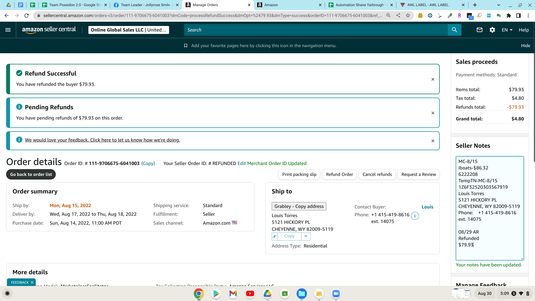Switch to Automation Shane Yarbrough tab
535x301 pixels.
[361, 5]
